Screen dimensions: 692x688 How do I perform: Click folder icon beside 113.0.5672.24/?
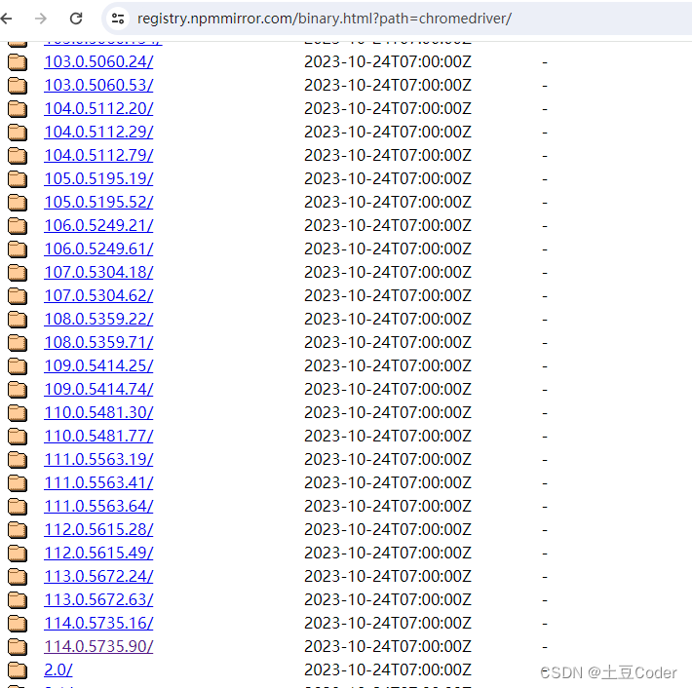coord(18,577)
